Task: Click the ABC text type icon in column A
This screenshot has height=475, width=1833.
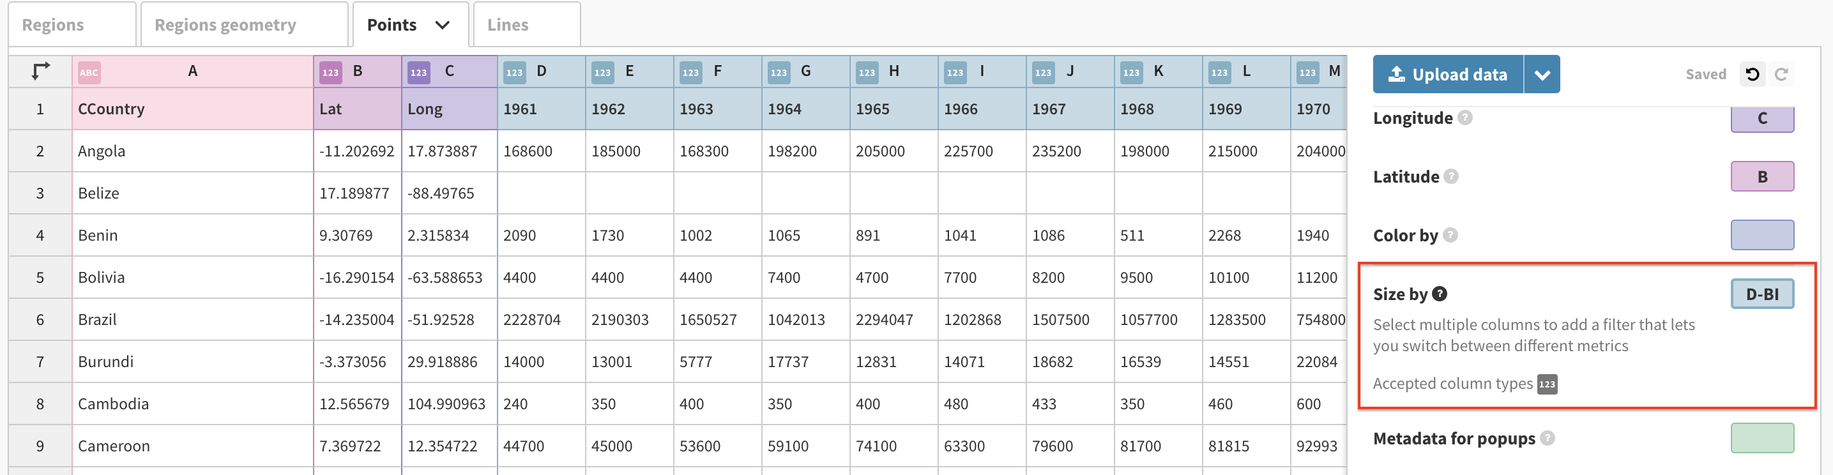Action: tap(89, 73)
